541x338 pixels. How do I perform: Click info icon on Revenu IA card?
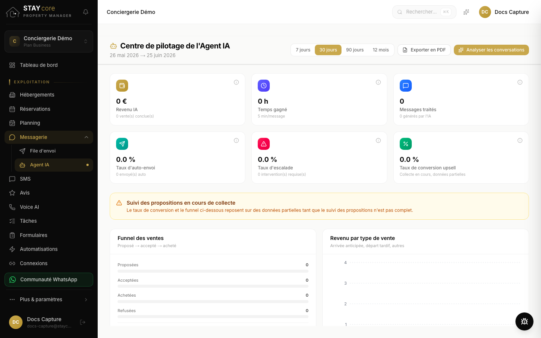[x=236, y=82]
